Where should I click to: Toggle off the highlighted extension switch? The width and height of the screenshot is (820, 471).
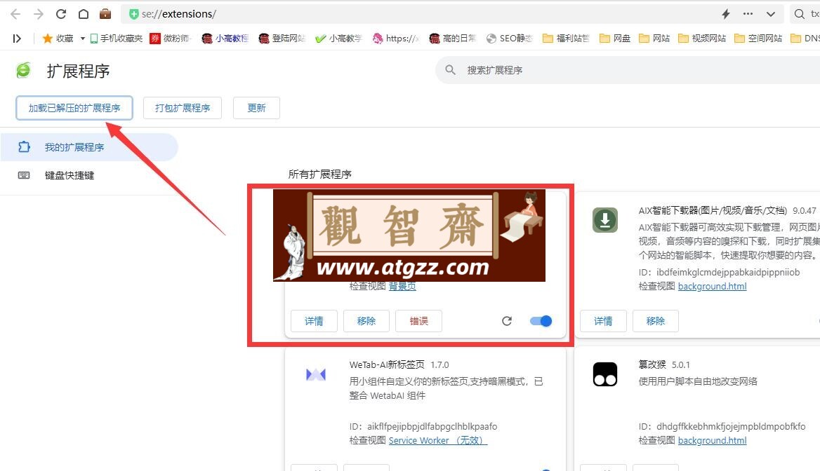pyautogui.click(x=541, y=321)
